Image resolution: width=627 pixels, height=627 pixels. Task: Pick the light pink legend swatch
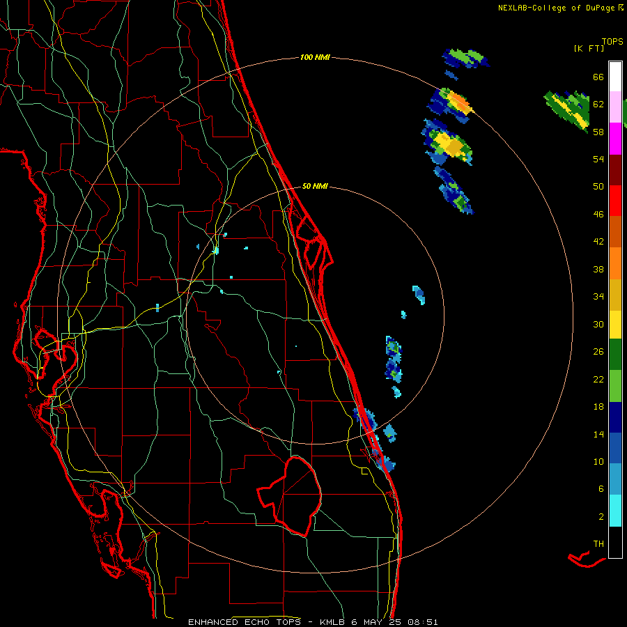pos(615,107)
